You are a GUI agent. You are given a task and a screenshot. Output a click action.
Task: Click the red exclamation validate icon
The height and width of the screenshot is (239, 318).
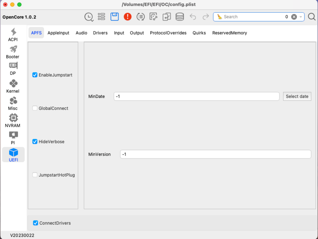127,17
